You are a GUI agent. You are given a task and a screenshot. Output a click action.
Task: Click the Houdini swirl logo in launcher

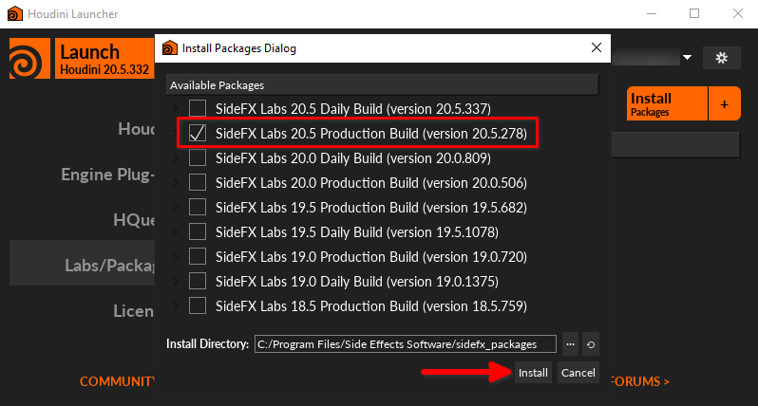(30, 59)
